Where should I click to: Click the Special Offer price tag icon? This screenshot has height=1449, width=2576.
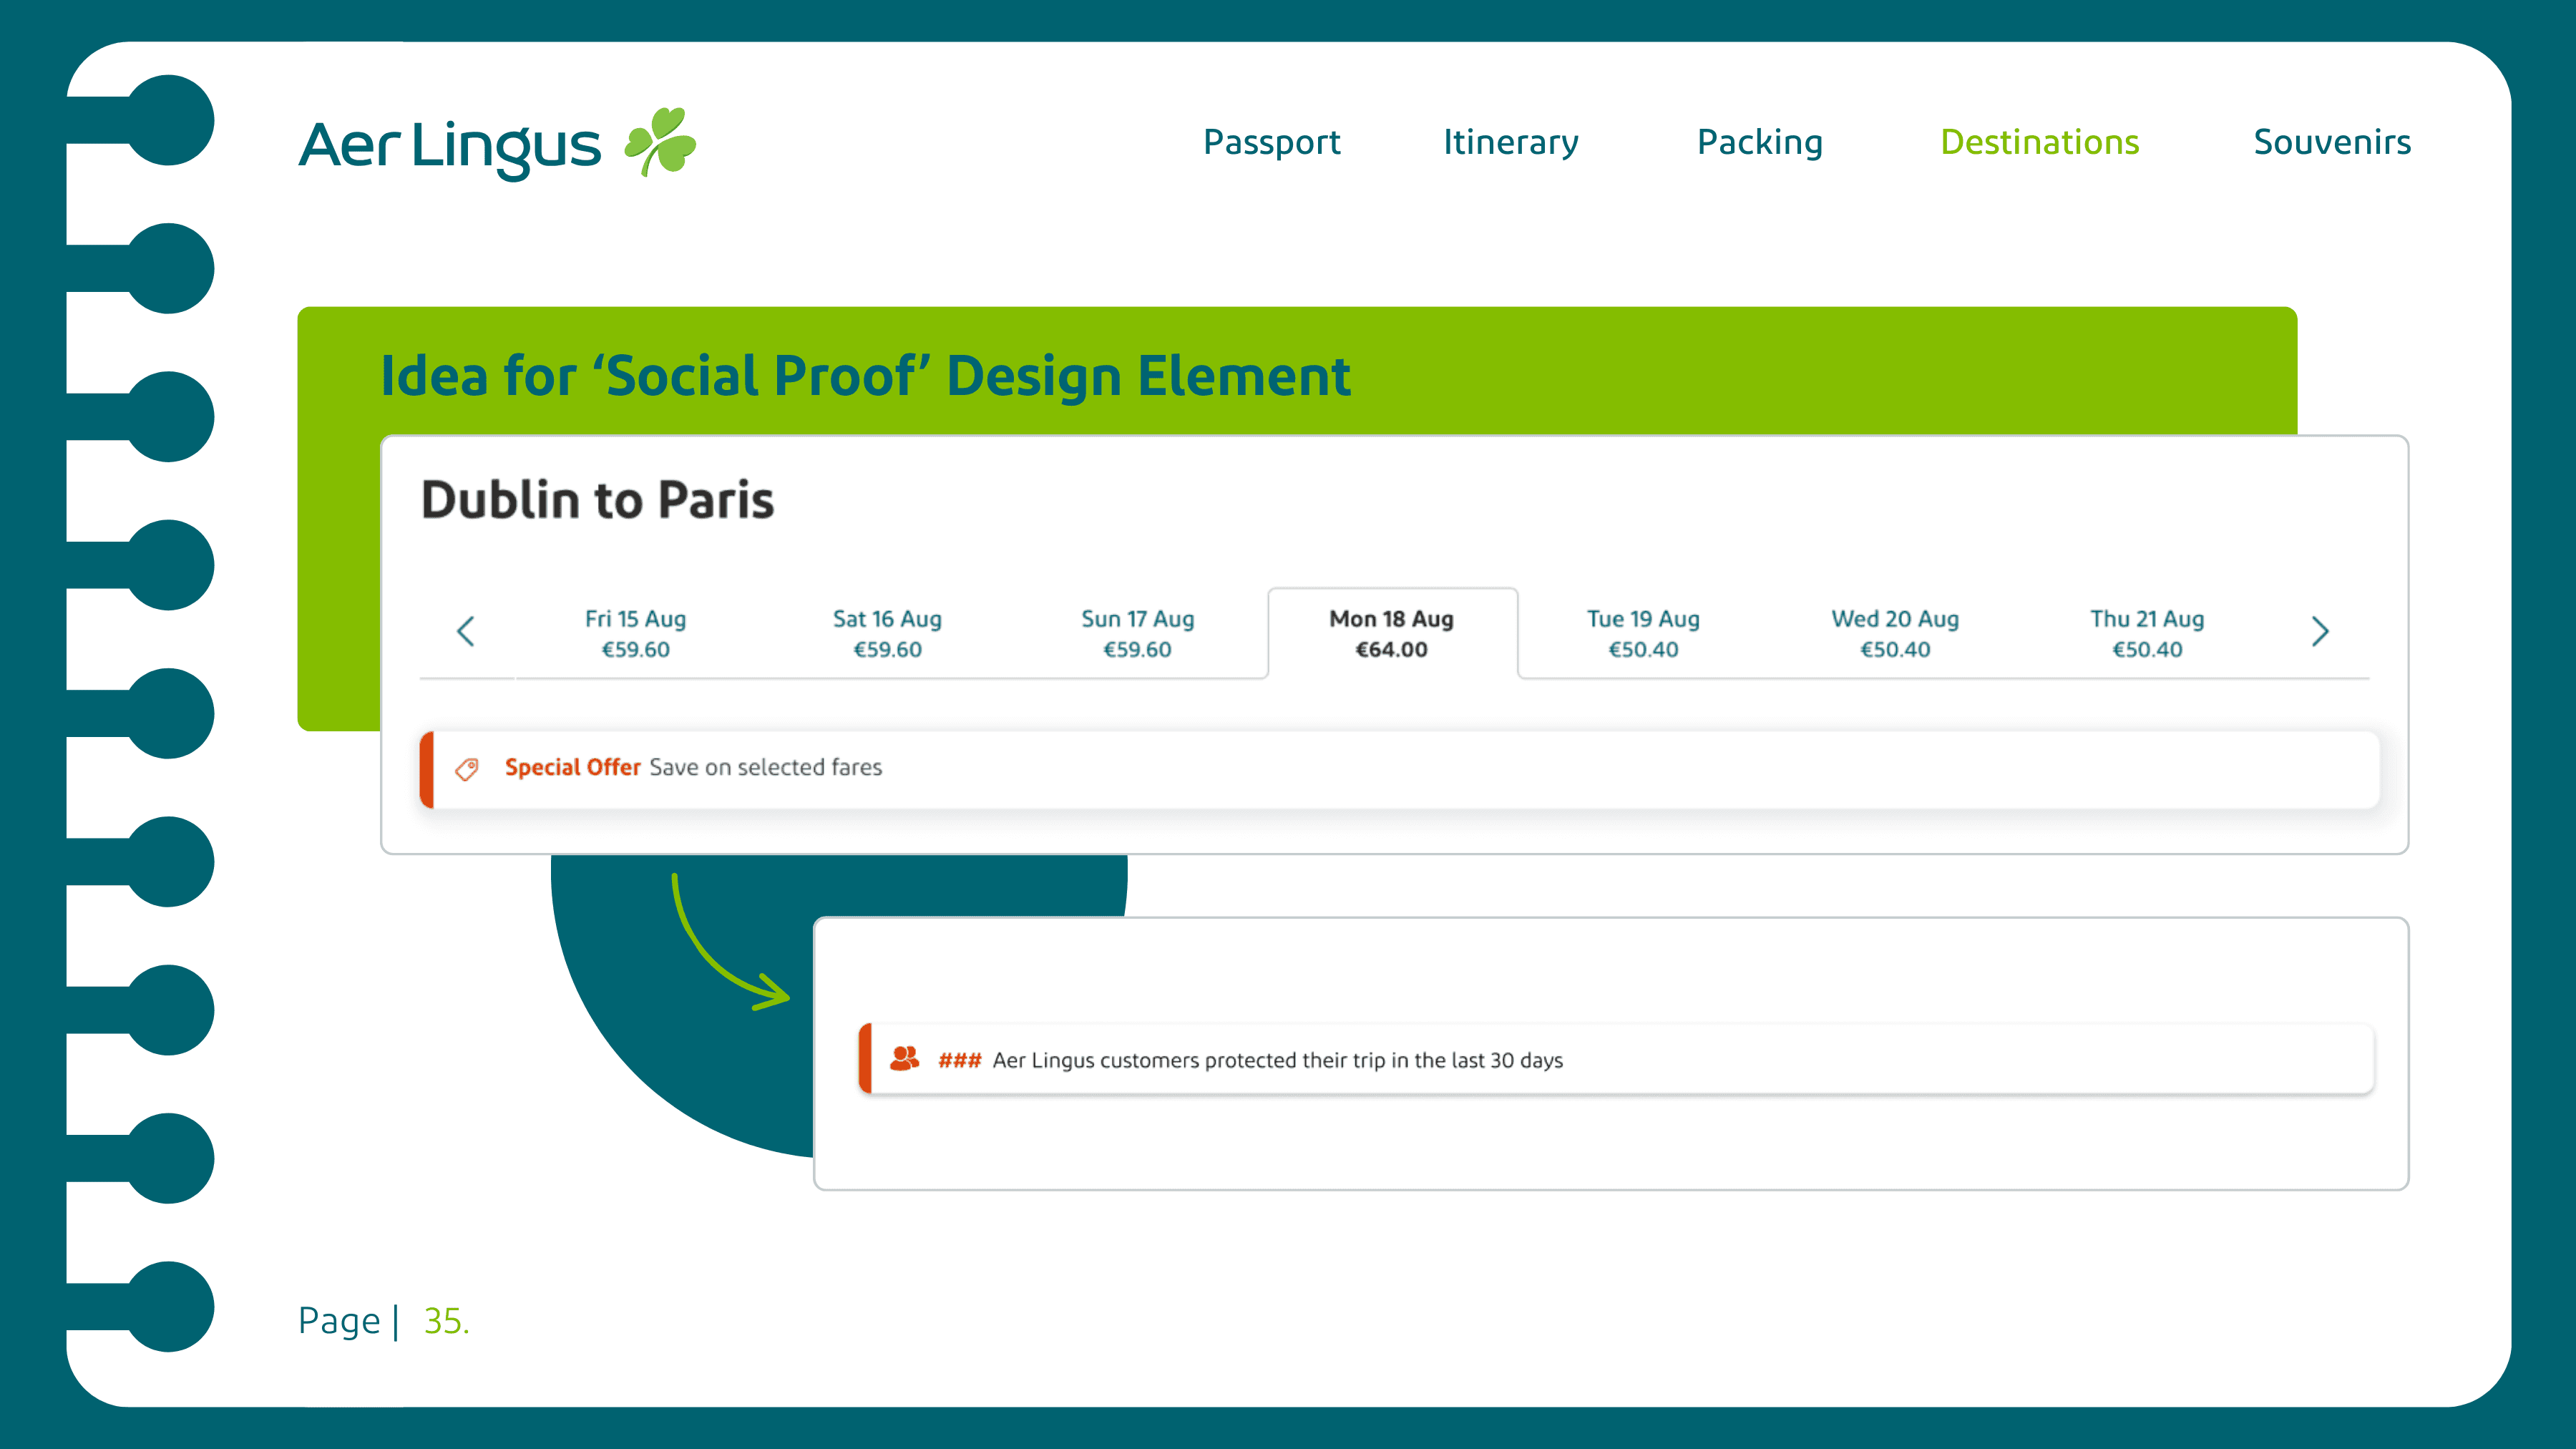(467, 768)
